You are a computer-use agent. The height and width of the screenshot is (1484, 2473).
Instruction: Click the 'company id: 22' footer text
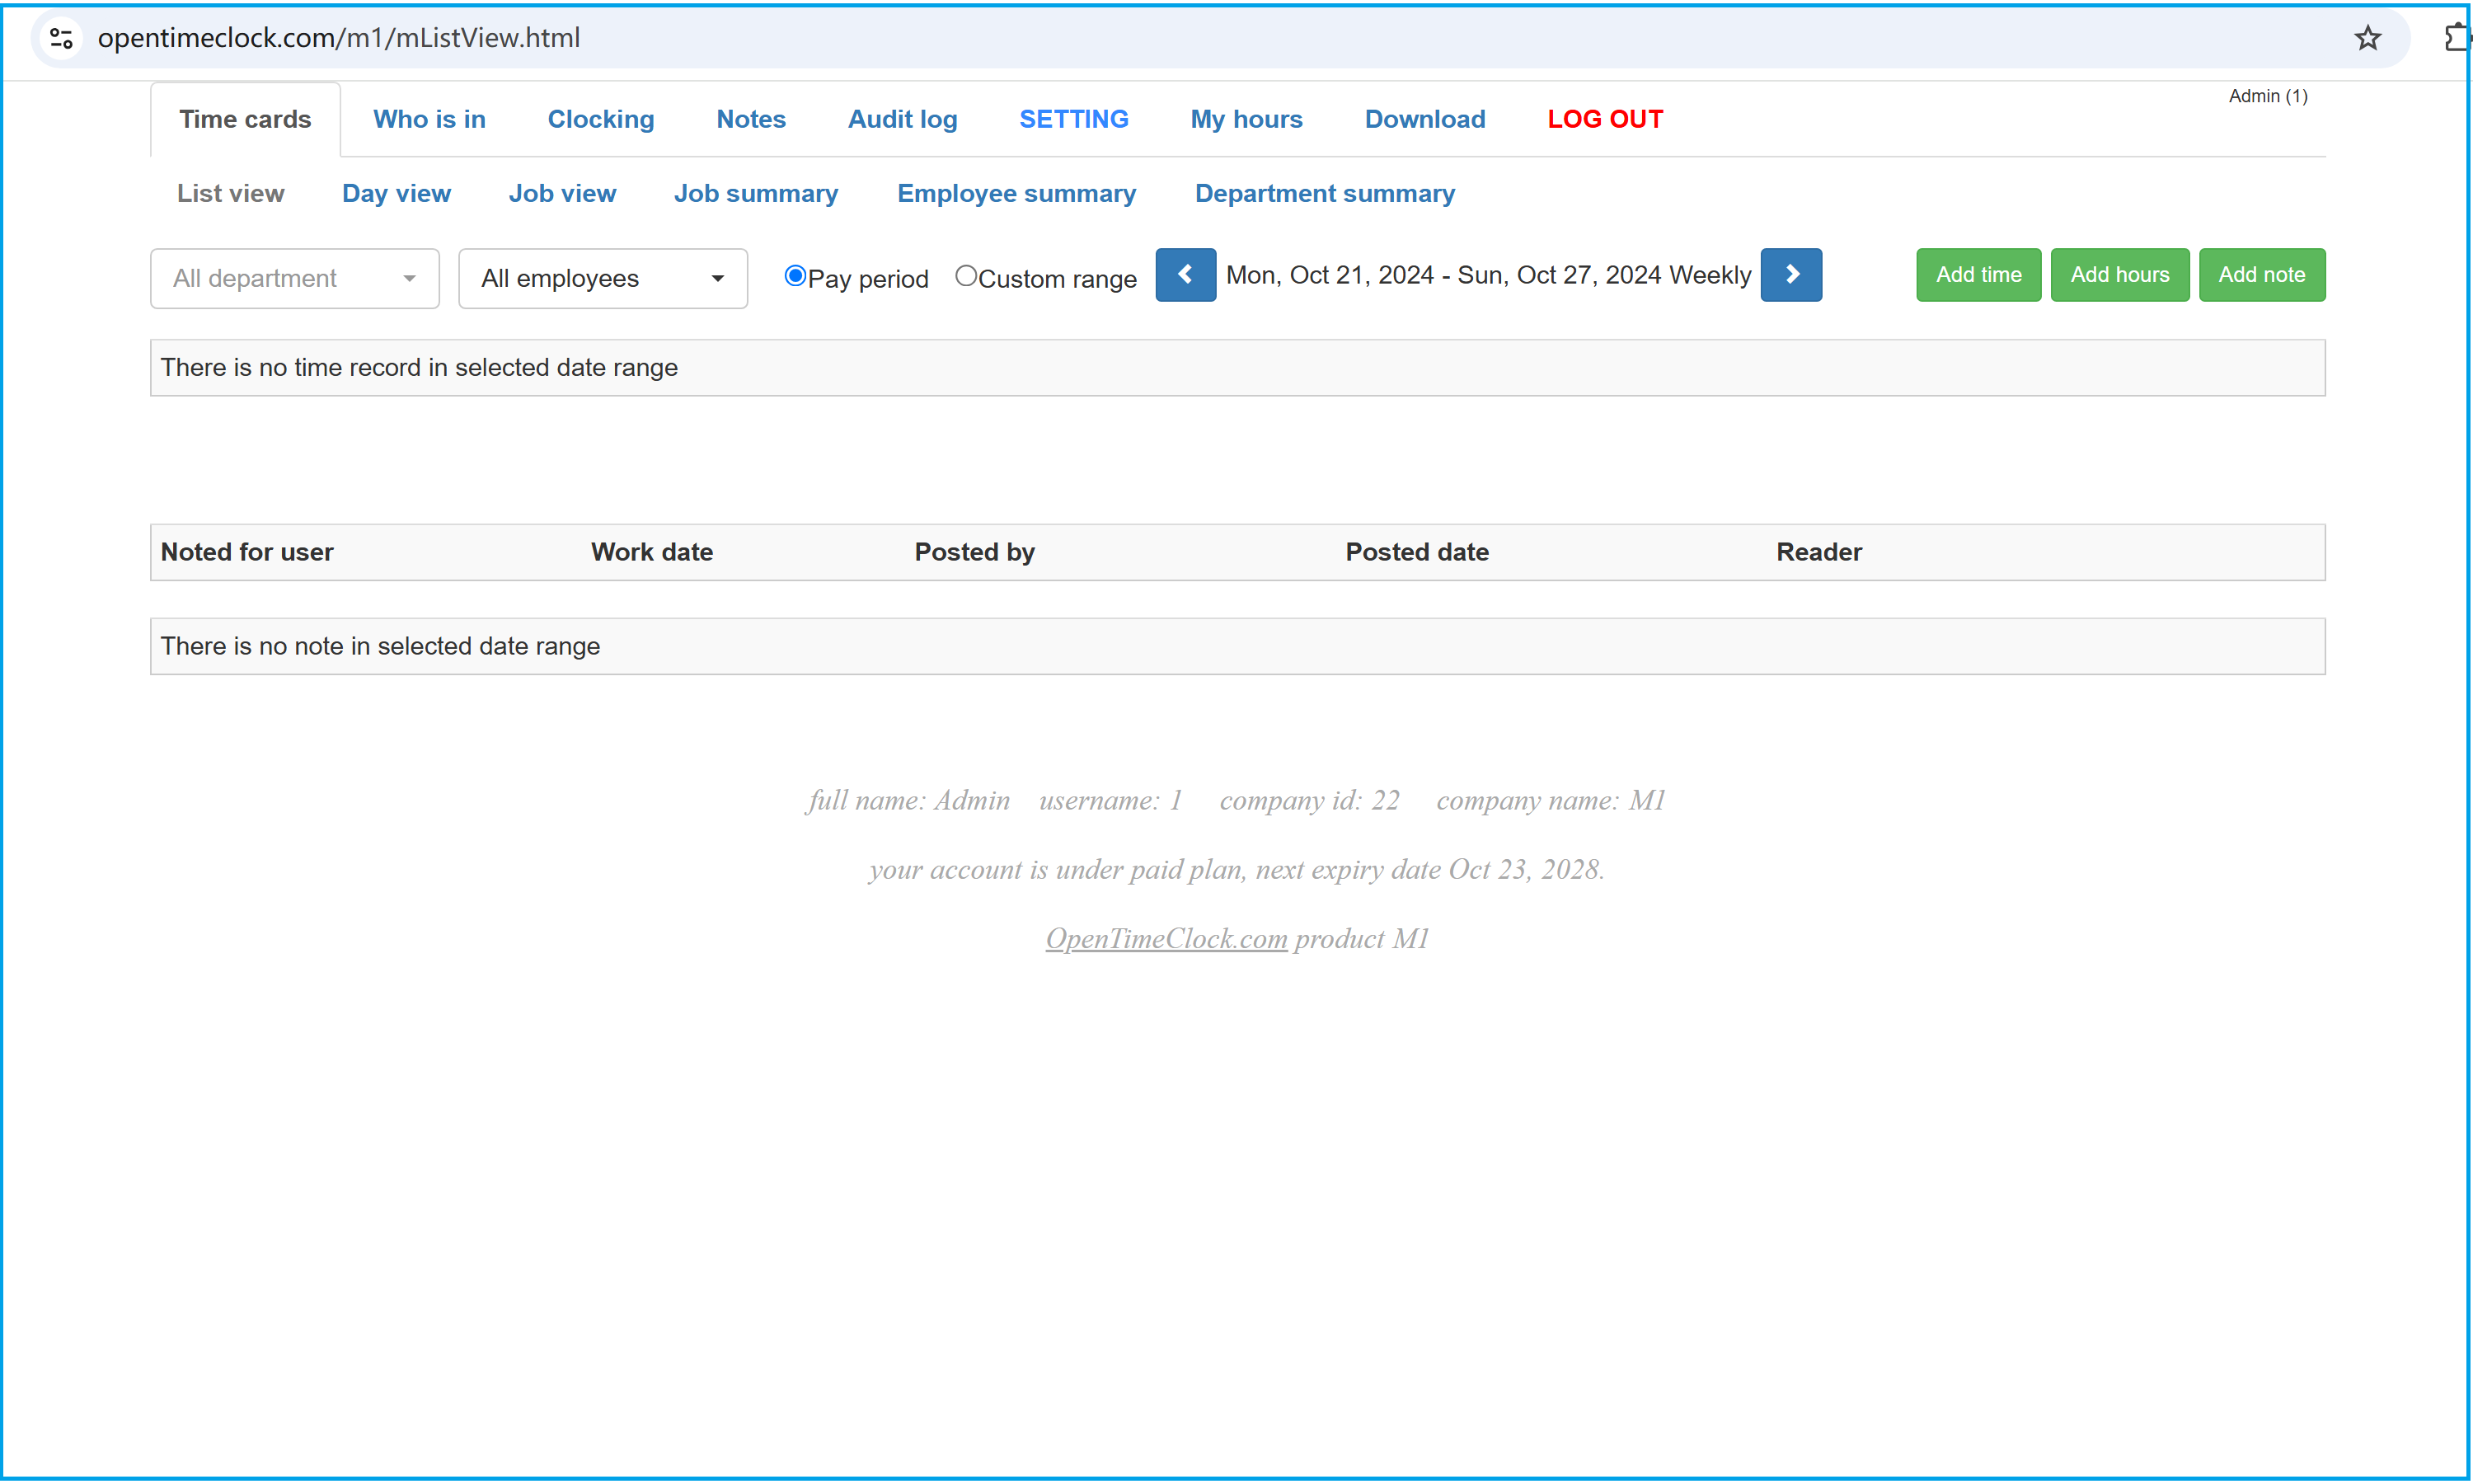(1310, 800)
